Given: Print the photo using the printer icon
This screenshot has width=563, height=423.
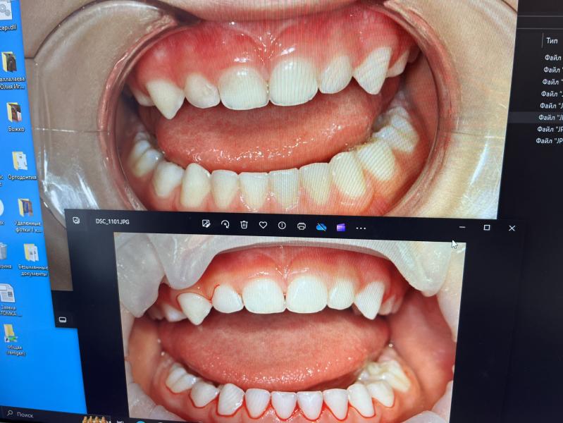Looking at the screenshot, I should pyautogui.click(x=302, y=226).
